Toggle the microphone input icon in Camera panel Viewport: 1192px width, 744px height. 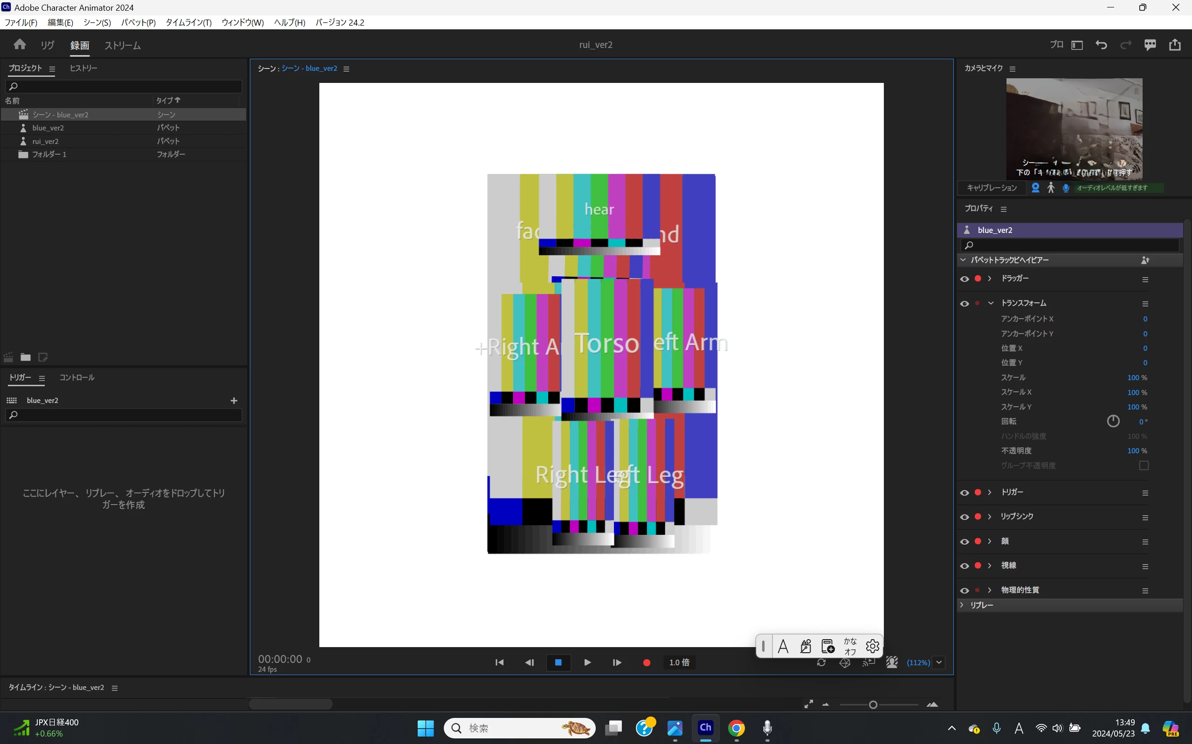pyautogui.click(x=1066, y=188)
